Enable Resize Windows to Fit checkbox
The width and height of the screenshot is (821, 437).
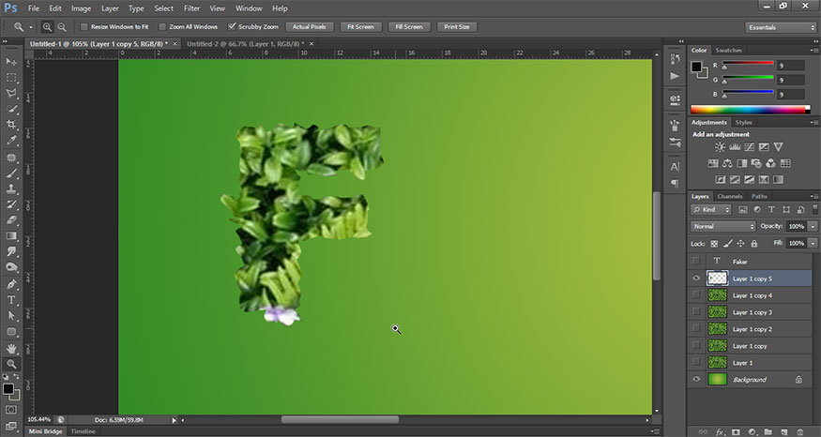[x=84, y=26]
